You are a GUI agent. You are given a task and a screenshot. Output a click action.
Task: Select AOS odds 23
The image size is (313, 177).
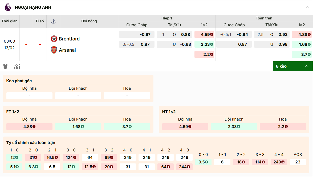298,162
